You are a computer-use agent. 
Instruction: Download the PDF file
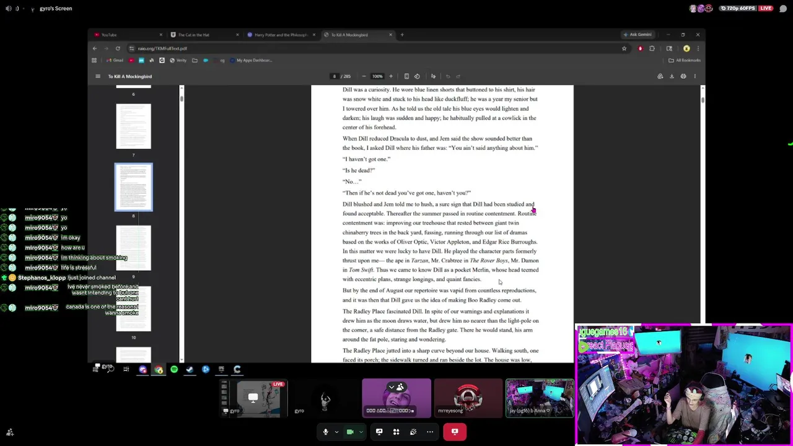[672, 76]
